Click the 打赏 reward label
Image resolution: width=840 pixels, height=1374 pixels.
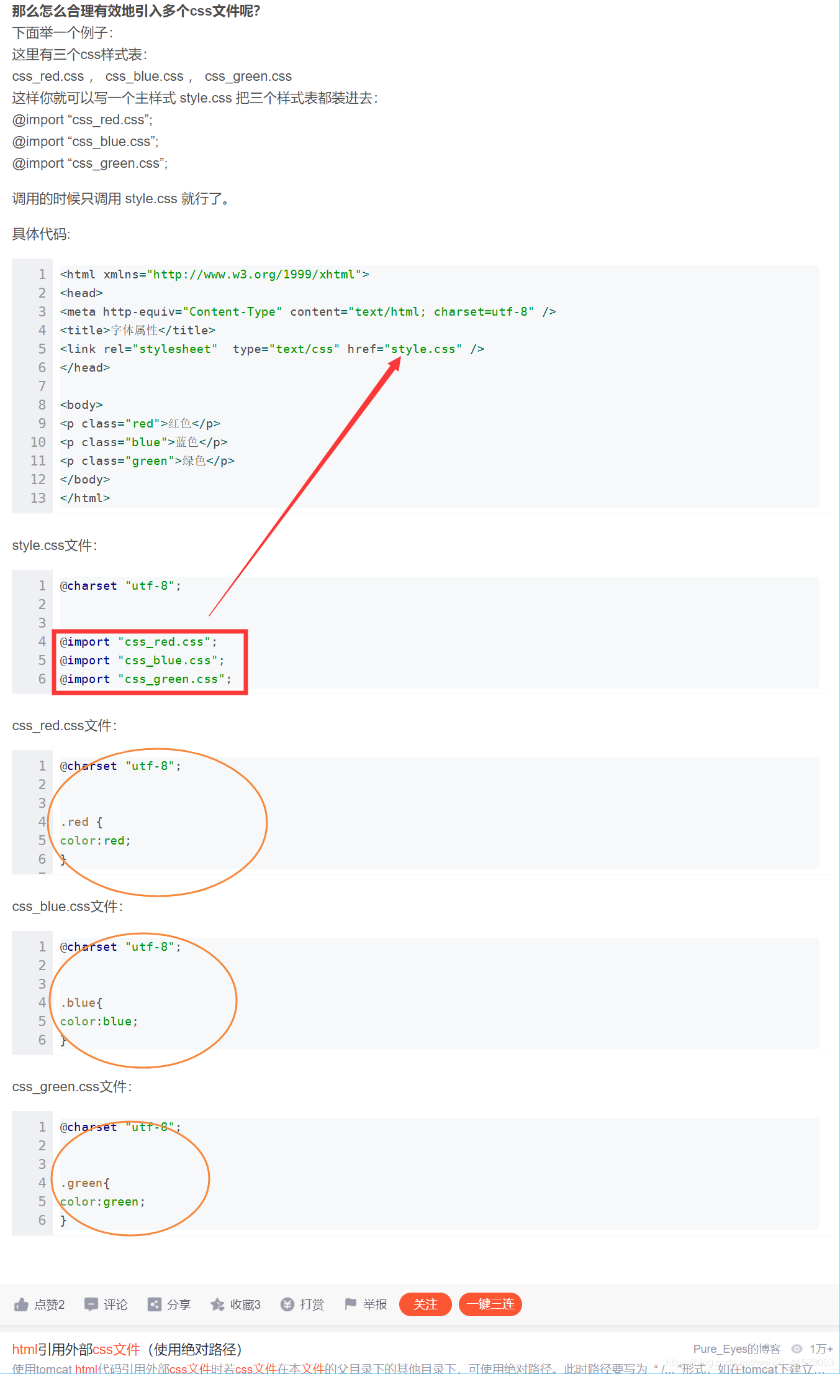(x=312, y=1304)
